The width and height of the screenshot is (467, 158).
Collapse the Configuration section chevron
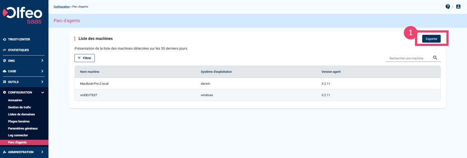coord(42,93)
